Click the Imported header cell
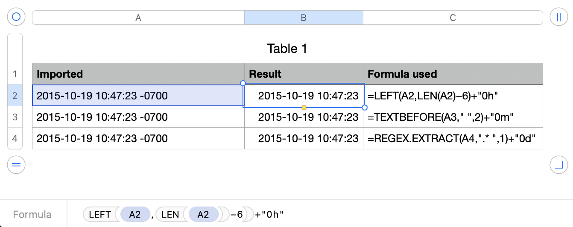Screen dimensions: 573x227 (x=138, y=74)
